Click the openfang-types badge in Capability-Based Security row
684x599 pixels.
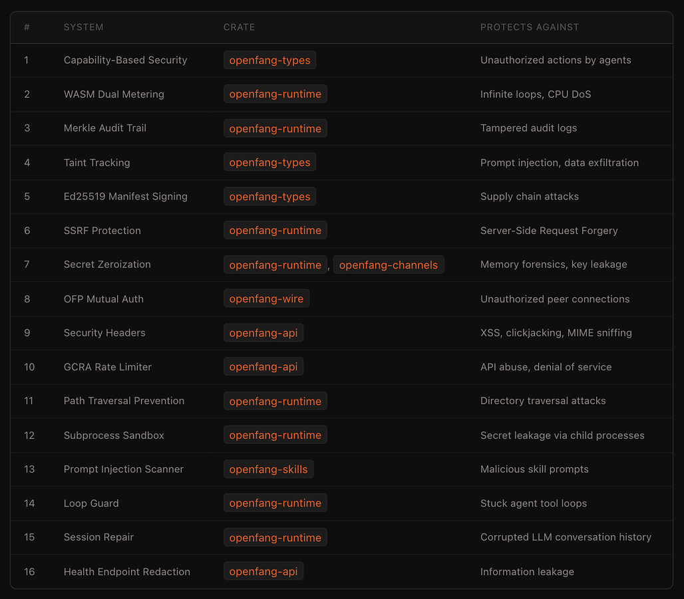269,60
